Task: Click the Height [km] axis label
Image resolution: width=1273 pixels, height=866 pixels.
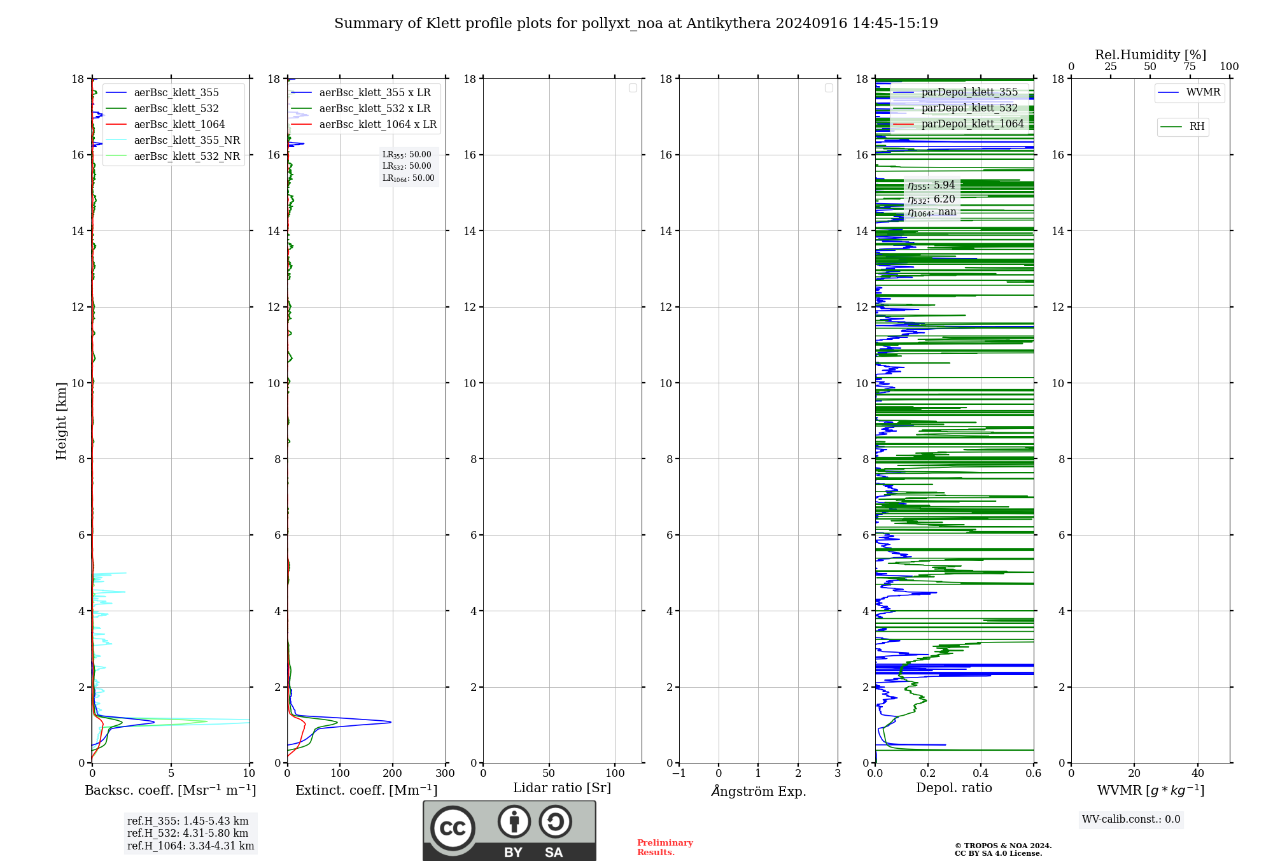Action: tap(61, 421)
